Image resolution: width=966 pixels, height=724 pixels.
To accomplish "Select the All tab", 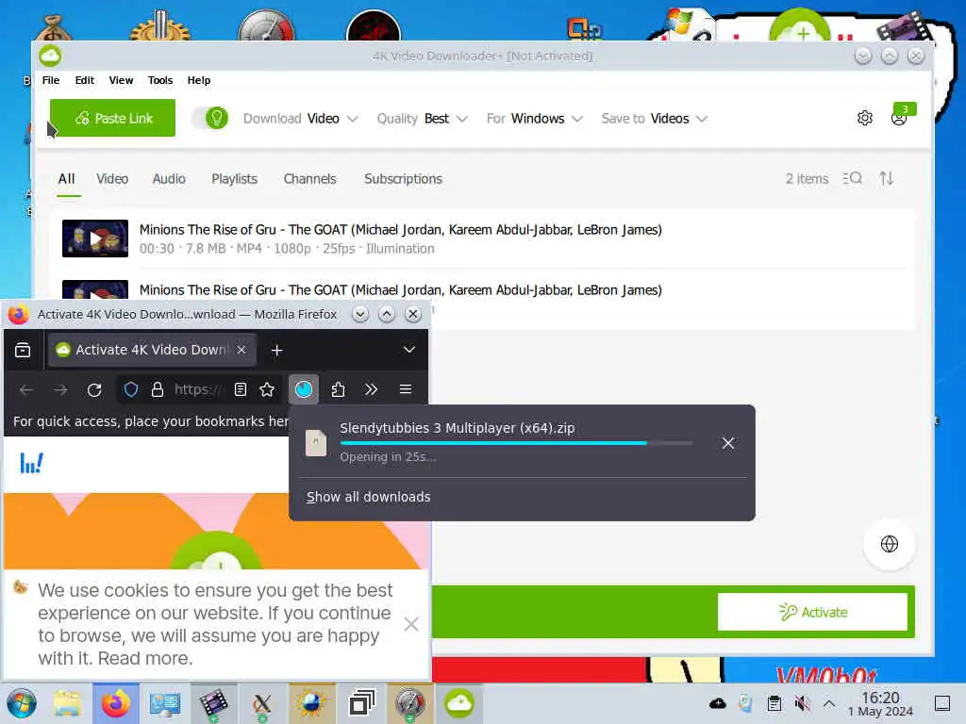I will point(67,179).
